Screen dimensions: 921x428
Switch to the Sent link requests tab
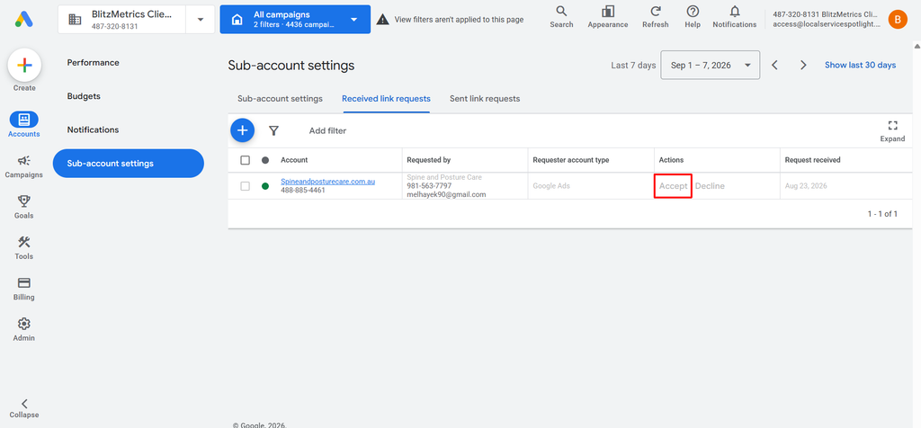(x=485, y=99)
